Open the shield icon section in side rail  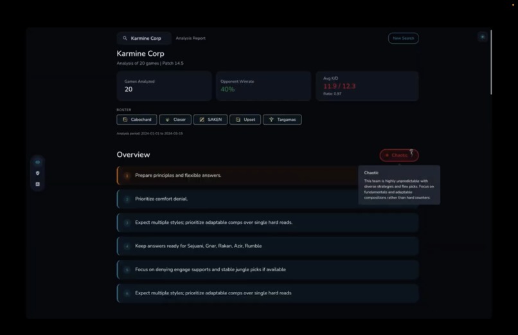(x=38, y=173)
